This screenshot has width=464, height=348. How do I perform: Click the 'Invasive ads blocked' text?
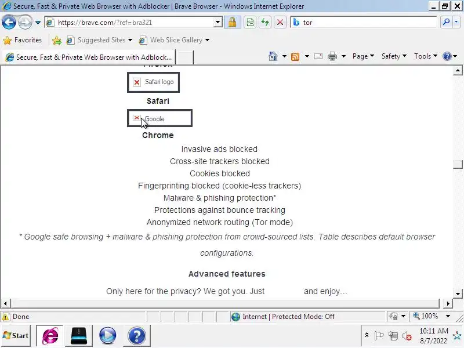pos(219,149)
